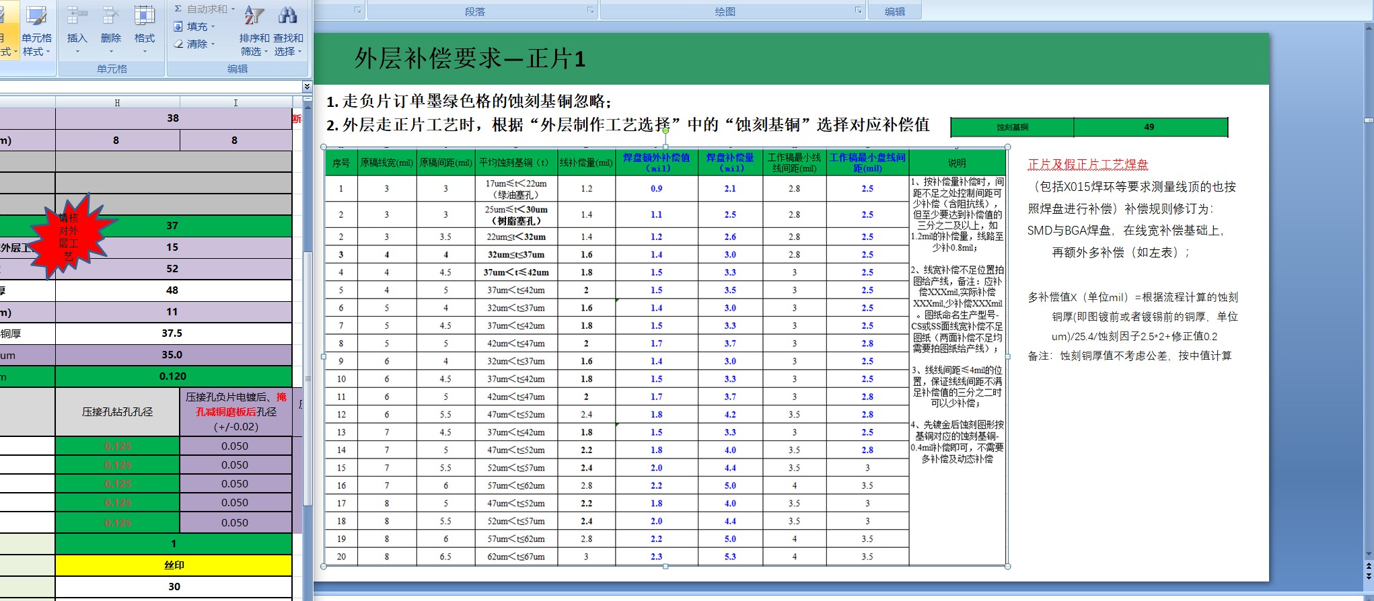Image resolution: width=1374 pixels, height=601 pixels.
Task: Select the Excel cell containing 48
Action: click(174, 290)
